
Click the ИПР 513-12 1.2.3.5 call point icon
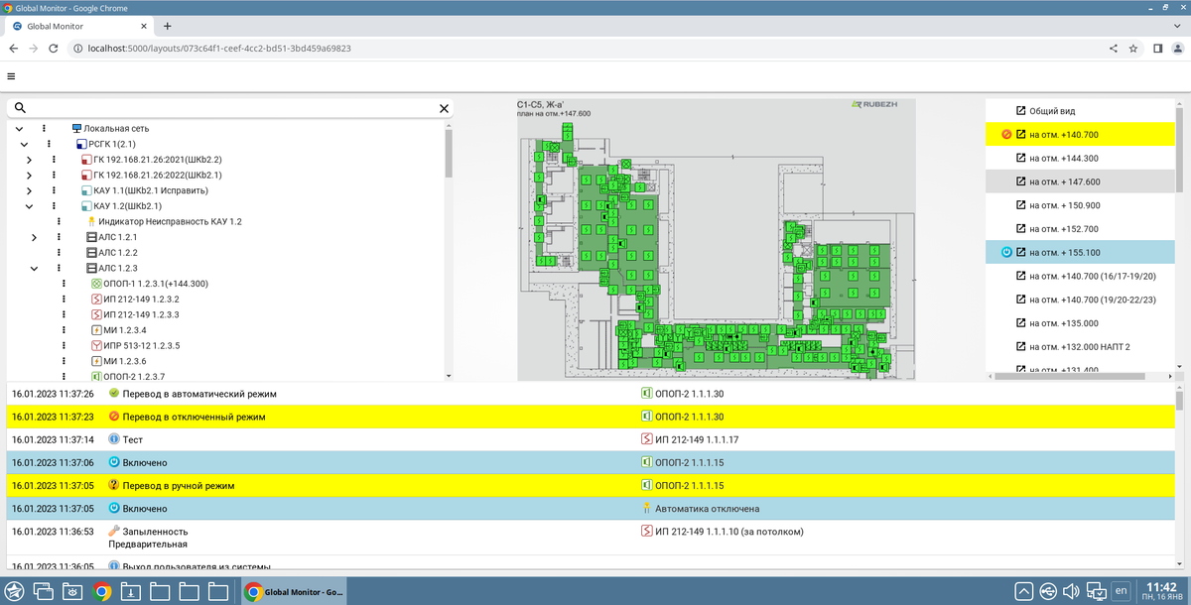coord(96,345)
